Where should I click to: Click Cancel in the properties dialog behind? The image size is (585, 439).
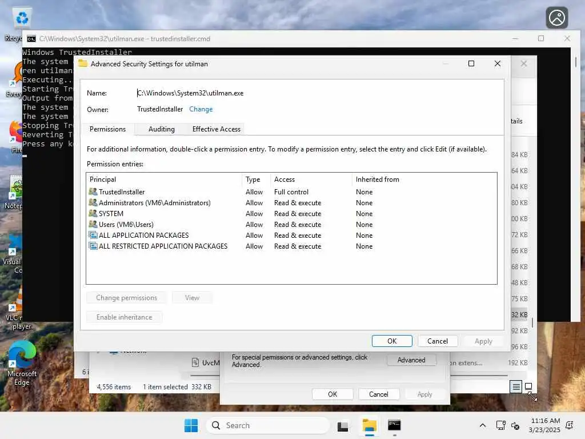[378, 394]
